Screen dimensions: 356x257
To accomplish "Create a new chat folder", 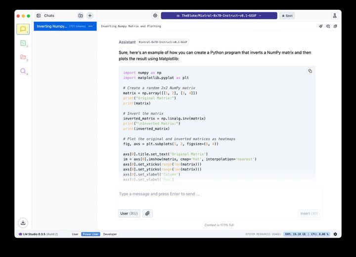I will pyautogui.click(x=81, y=16).
